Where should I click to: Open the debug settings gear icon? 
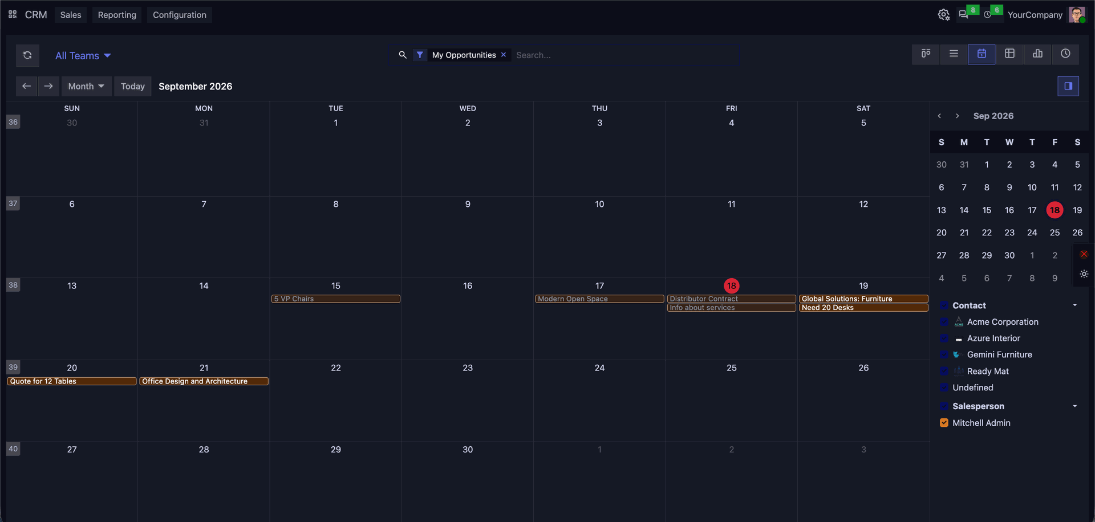[x=944, y=15]
